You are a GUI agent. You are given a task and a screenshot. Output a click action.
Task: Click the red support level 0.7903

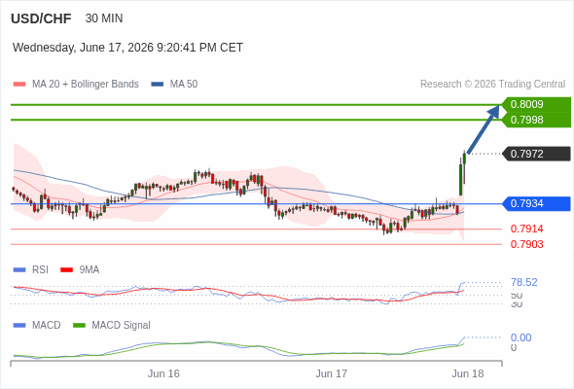tap(526, 244)
